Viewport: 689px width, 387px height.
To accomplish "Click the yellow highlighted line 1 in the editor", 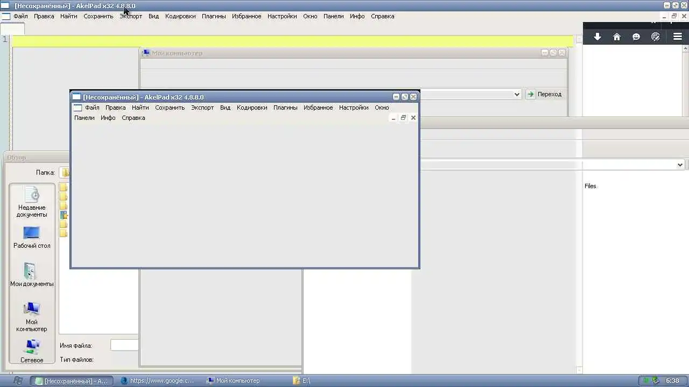I will click(293, 41).
